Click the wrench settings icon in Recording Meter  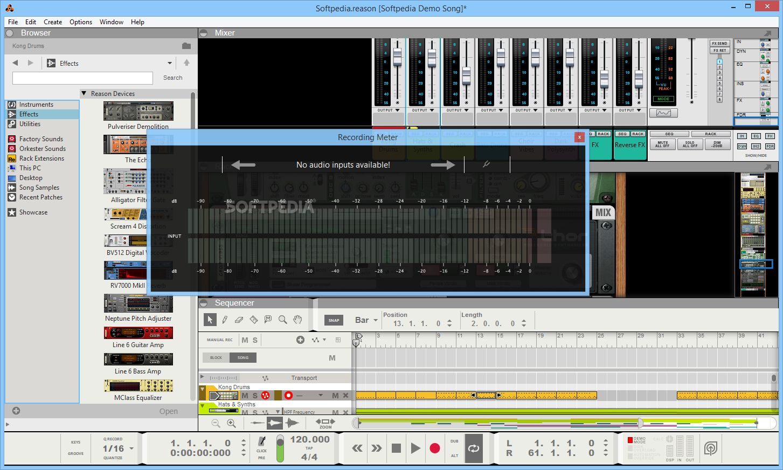click(x=486, y=164)
